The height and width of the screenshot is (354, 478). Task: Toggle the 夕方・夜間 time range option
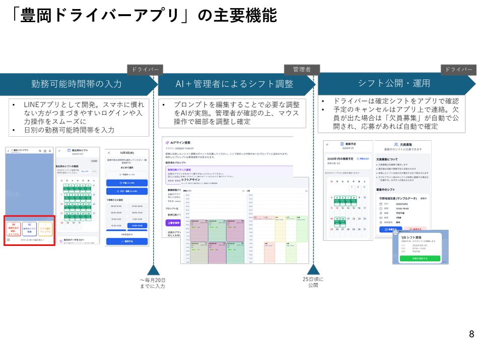[x=126, y=192]
